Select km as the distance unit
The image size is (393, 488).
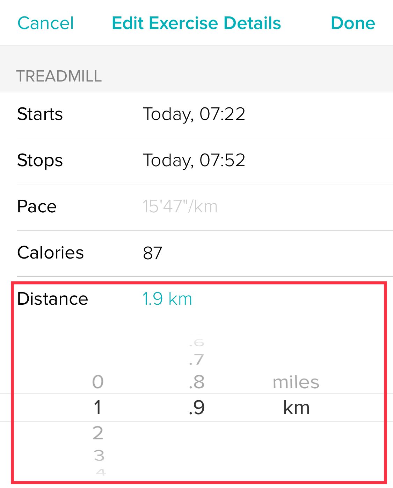pyautogui.click(x=296, y=408)
